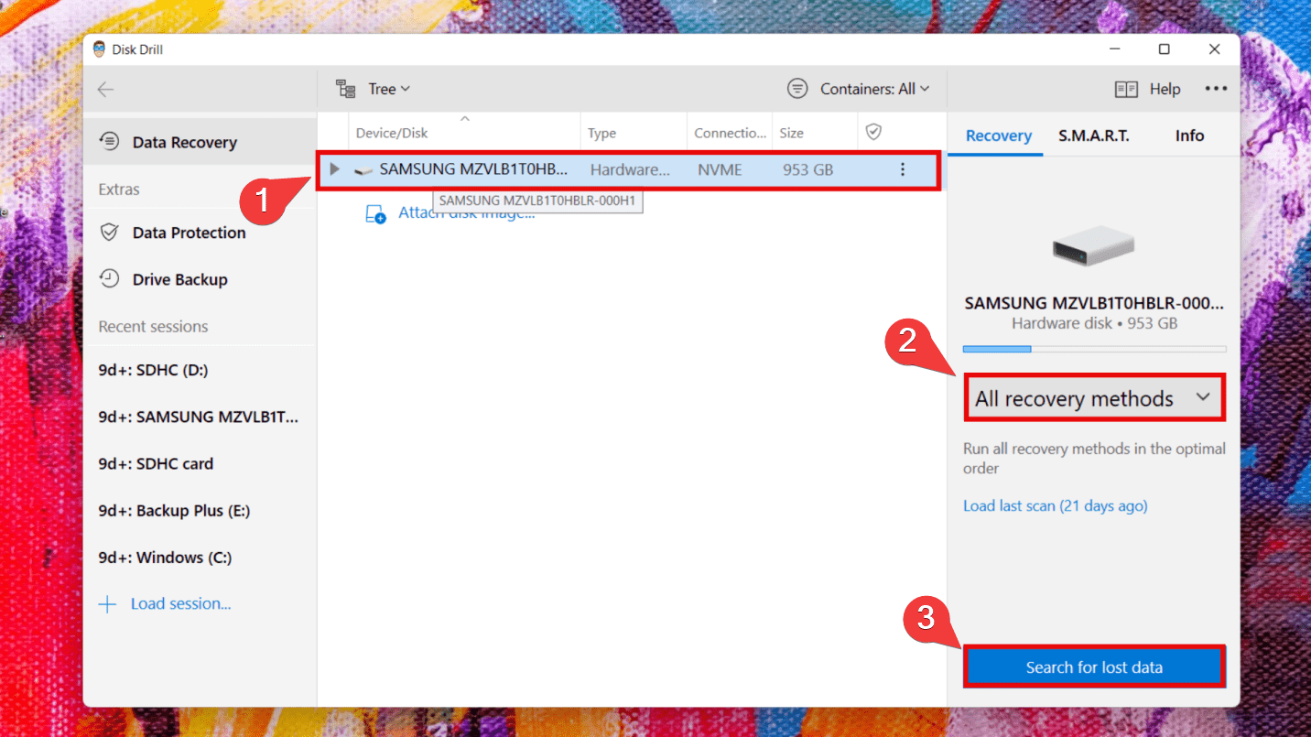
Task: Switch to the Info tab
Action: 1189,135
